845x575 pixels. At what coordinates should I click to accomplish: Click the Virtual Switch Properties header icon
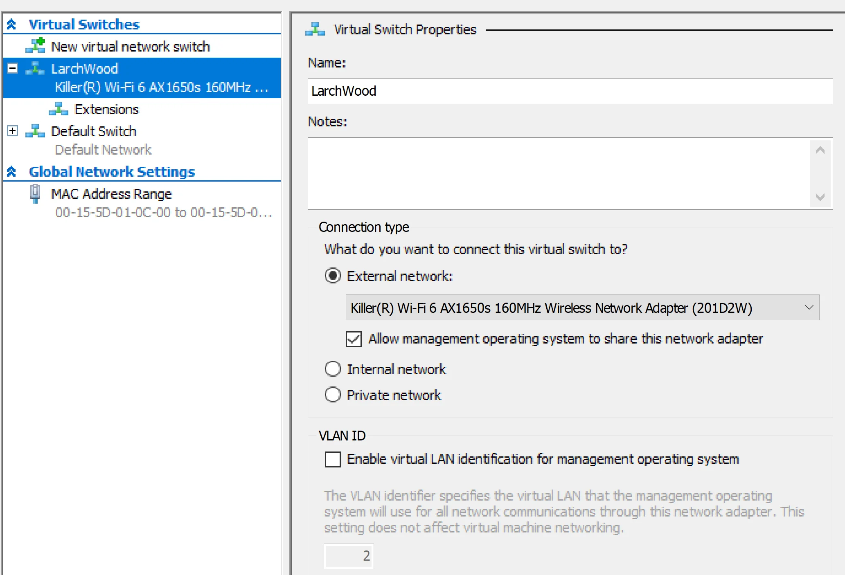pos(315,29)
